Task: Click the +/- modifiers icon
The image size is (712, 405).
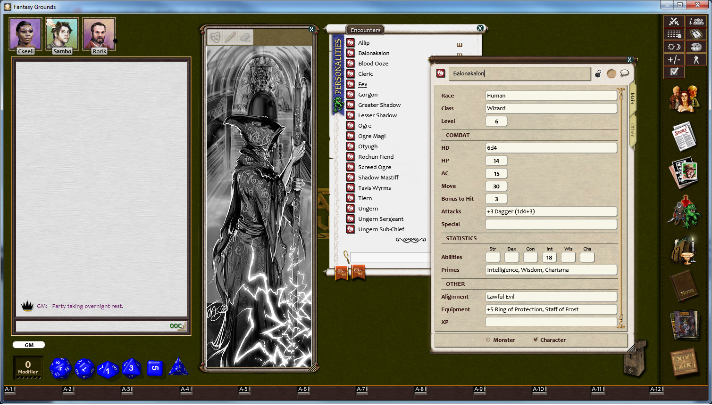Action: coord(674,59)
